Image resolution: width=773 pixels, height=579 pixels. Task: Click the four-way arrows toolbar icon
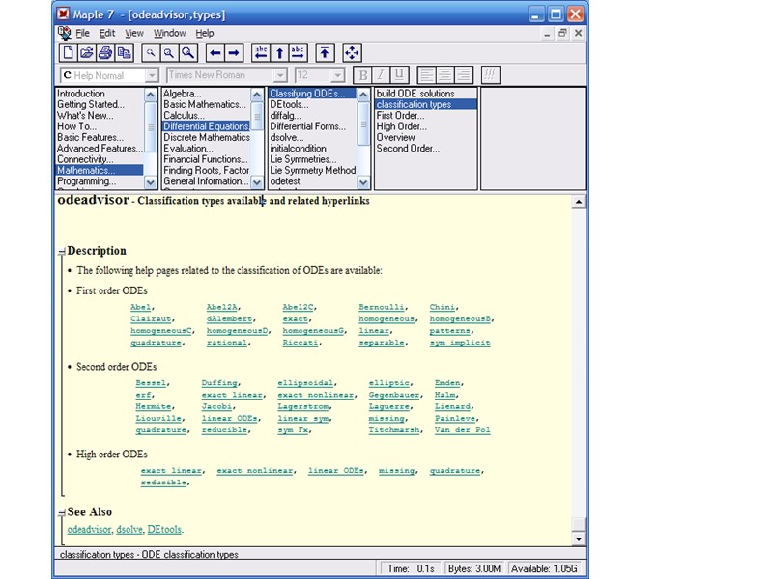point(352,53)
